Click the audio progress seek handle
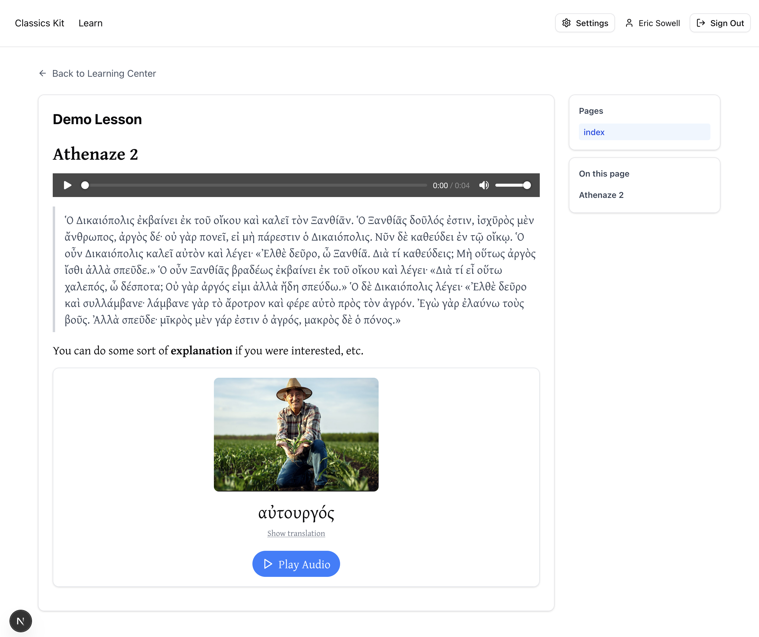759x637 pixels. coord(85,185)
